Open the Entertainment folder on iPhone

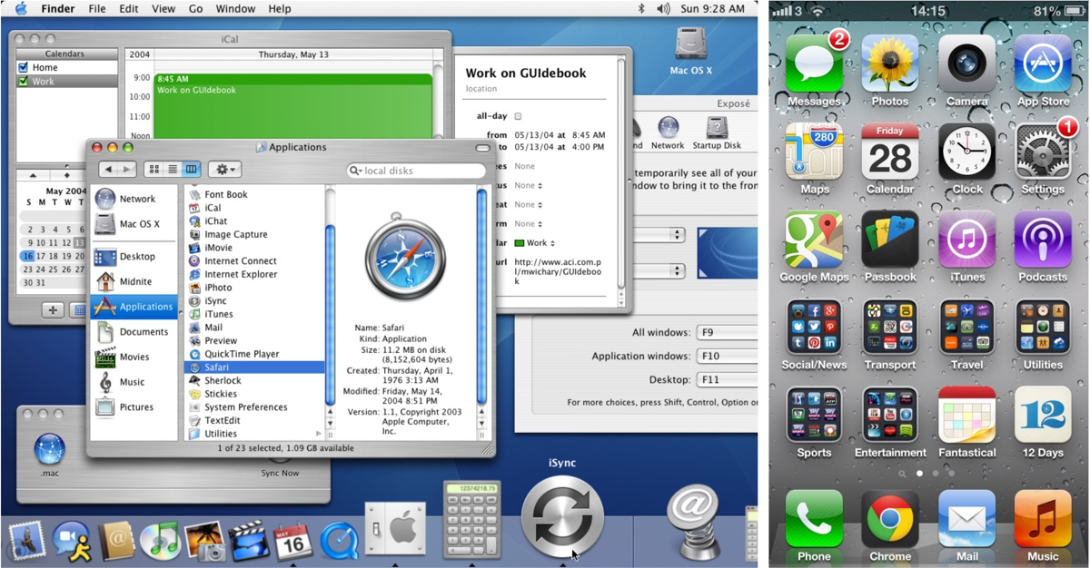pos(890,415)
